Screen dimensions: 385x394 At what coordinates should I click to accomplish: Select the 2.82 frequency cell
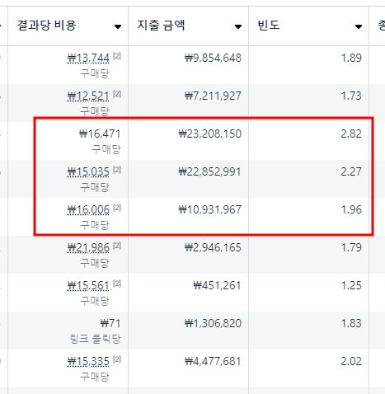point(309,141)
